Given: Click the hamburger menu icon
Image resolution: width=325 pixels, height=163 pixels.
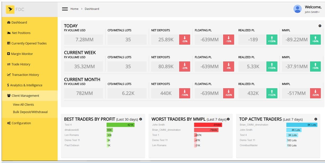Looking at the screenshot, I should point(65,9).
